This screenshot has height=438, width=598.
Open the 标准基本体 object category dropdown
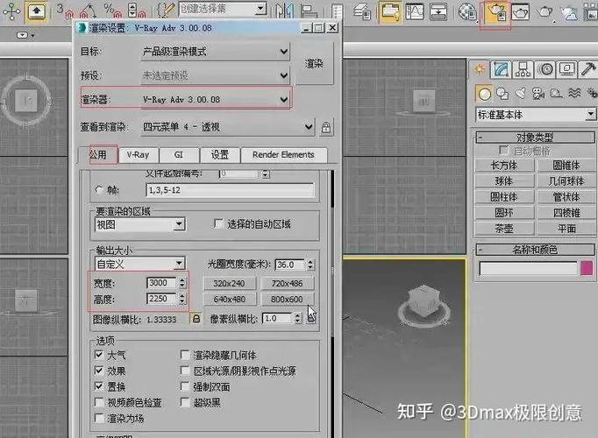pyautogui.click(x=536, y=114)
